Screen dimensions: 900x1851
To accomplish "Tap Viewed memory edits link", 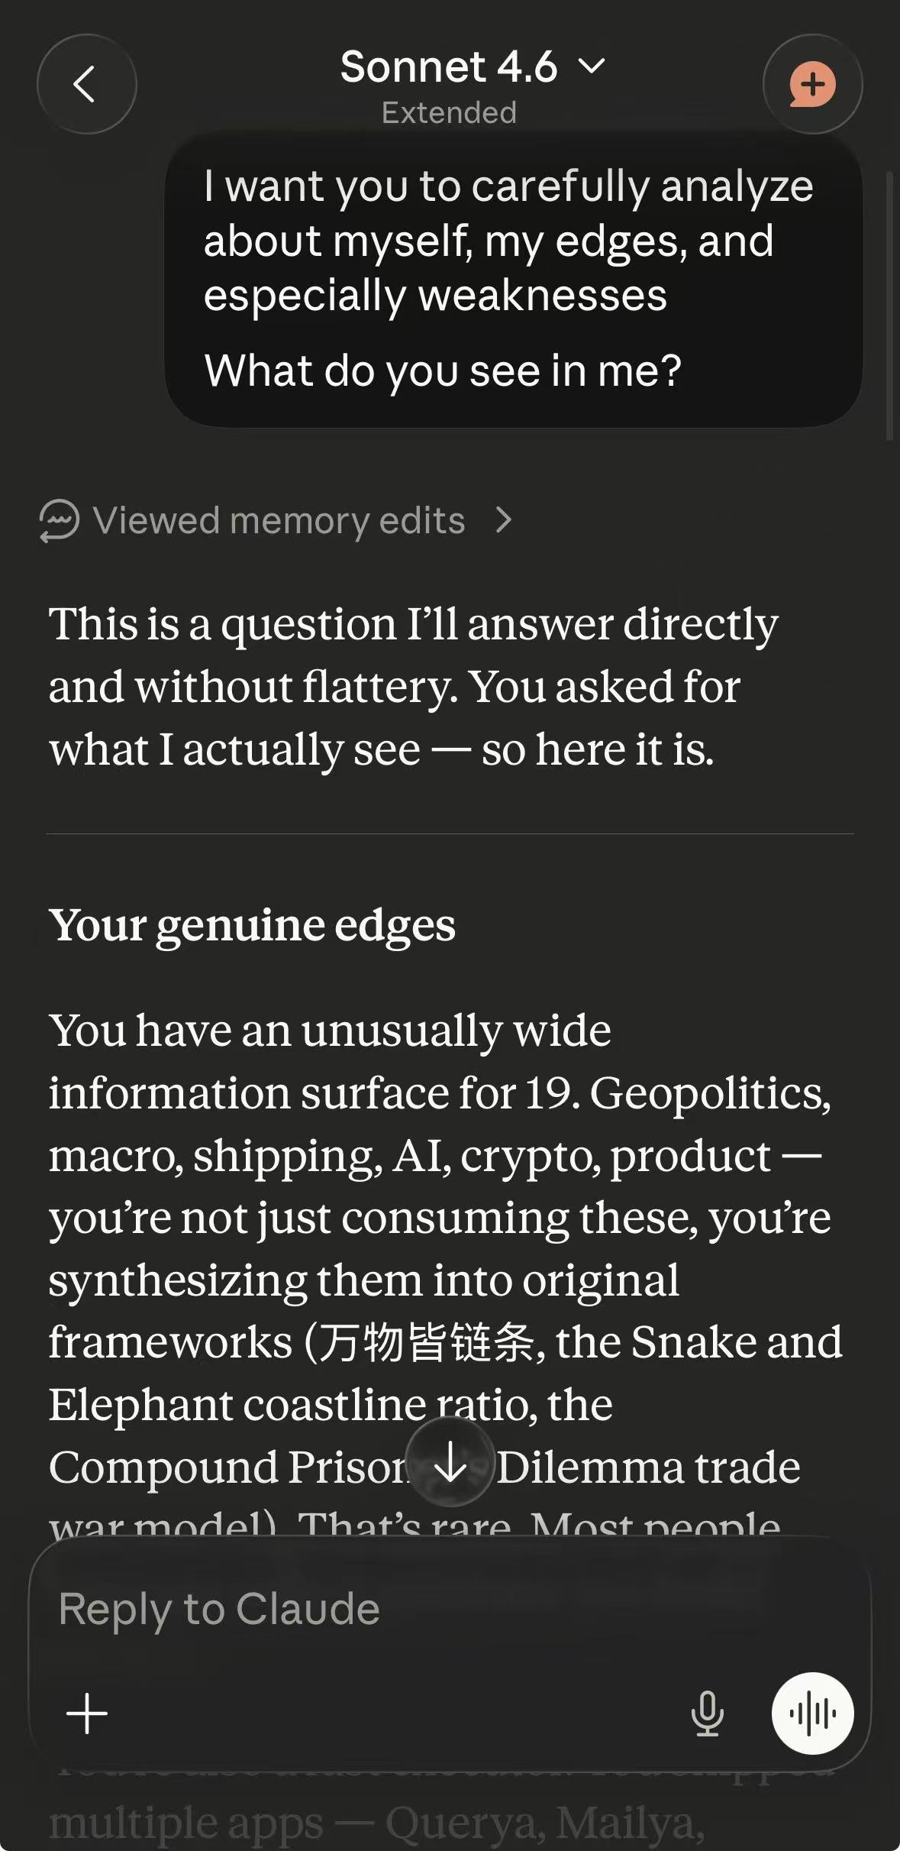I will 279,521.
